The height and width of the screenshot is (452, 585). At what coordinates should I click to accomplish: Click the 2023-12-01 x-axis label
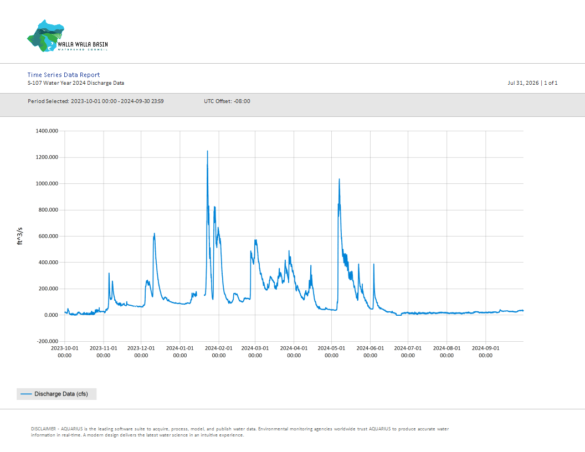coord(141,352)
